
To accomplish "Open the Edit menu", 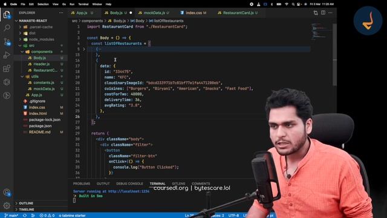I will 31,4.
